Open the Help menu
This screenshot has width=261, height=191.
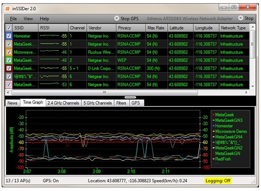(44, 19)
